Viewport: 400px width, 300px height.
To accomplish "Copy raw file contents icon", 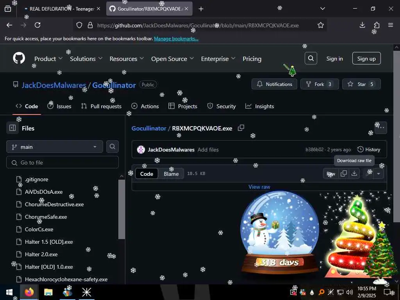I will 344,173.
